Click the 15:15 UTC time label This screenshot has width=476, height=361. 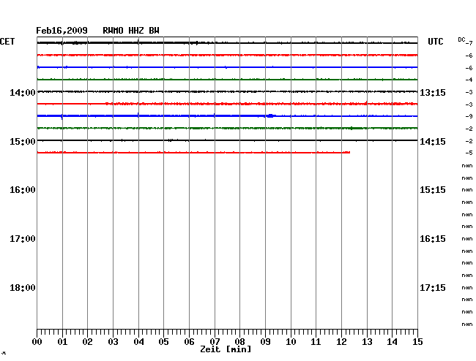tap(433, 190)
